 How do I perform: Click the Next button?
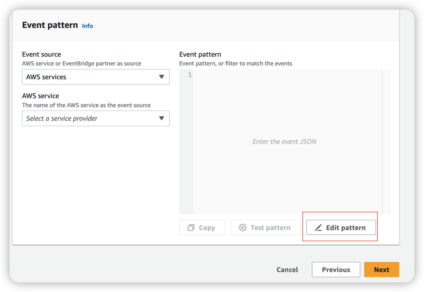coord(381,269)
